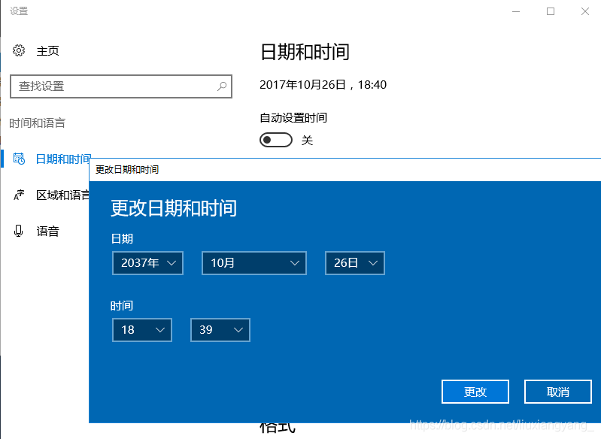Viewport: 601px width, 439px height.
Task: Maximize the Settings window
Action: tap(551, 11)
